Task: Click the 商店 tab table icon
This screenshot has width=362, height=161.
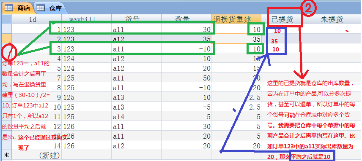Action: click(x=9, y=8)
